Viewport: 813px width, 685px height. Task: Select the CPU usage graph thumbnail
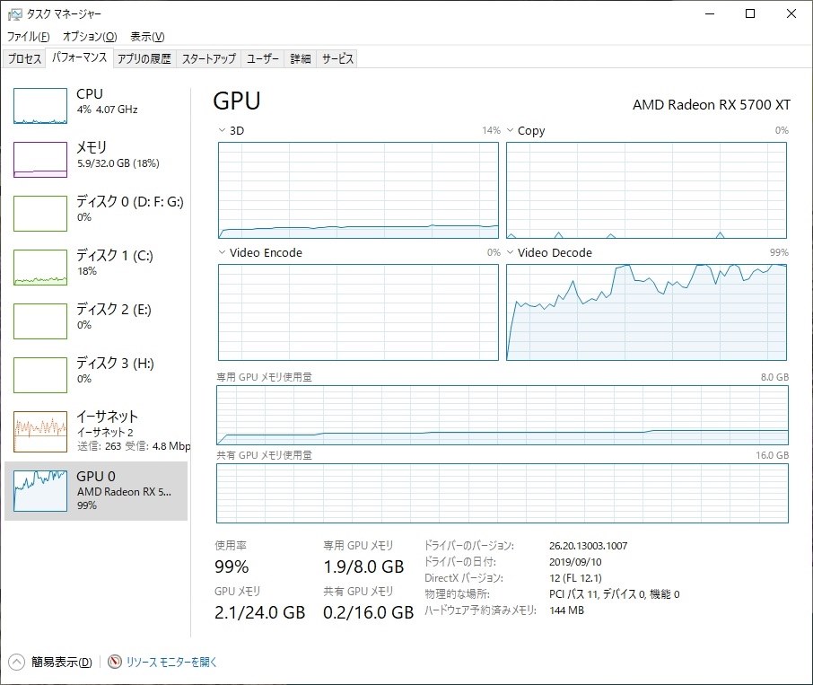tap(40, 106)
